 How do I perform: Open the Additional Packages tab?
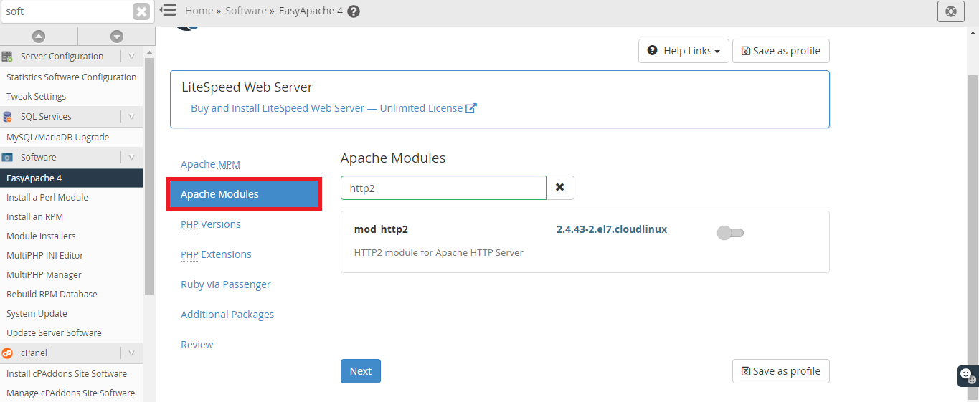[x=227, y=315]
